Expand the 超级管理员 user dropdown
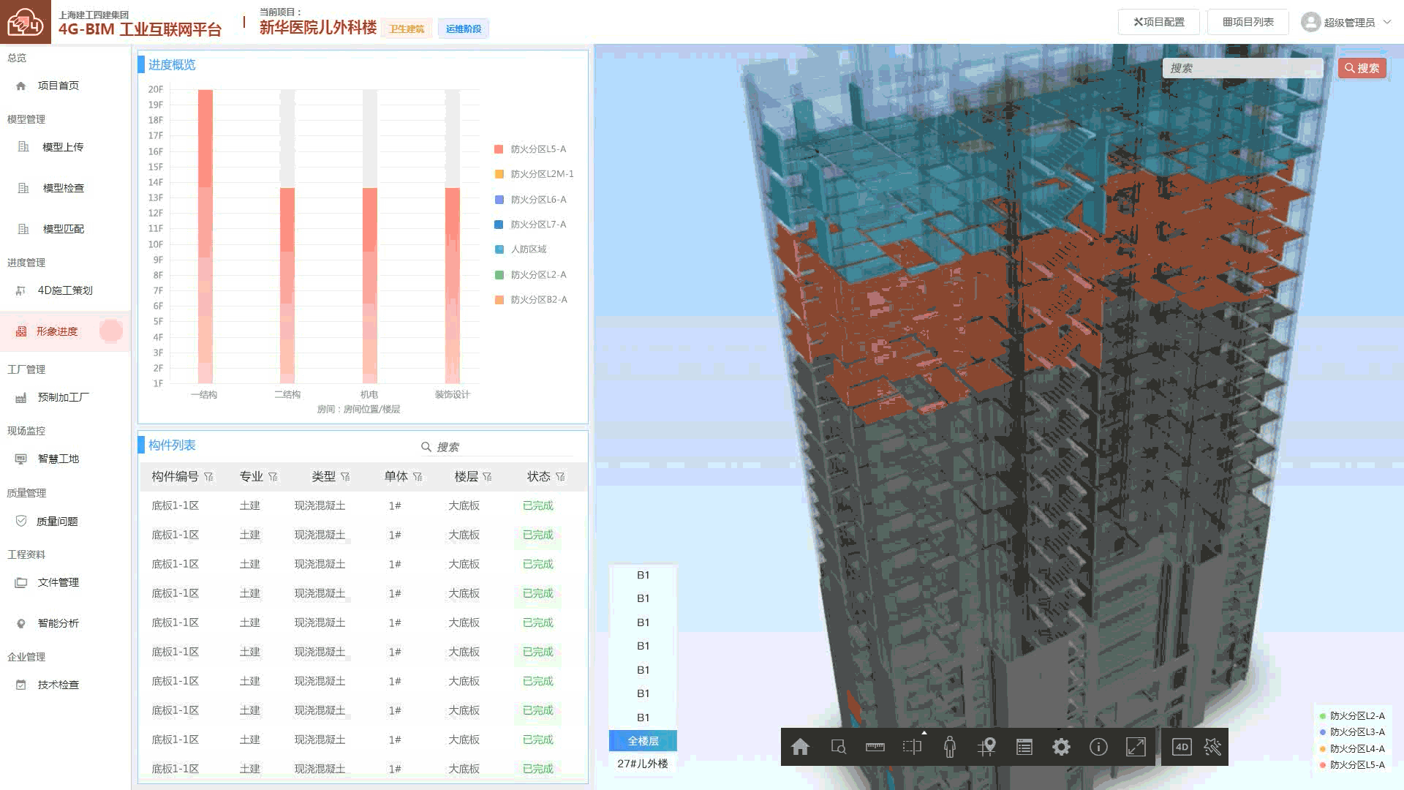Viewport: 1404px width, 790px height. (x=1346, y=23)
